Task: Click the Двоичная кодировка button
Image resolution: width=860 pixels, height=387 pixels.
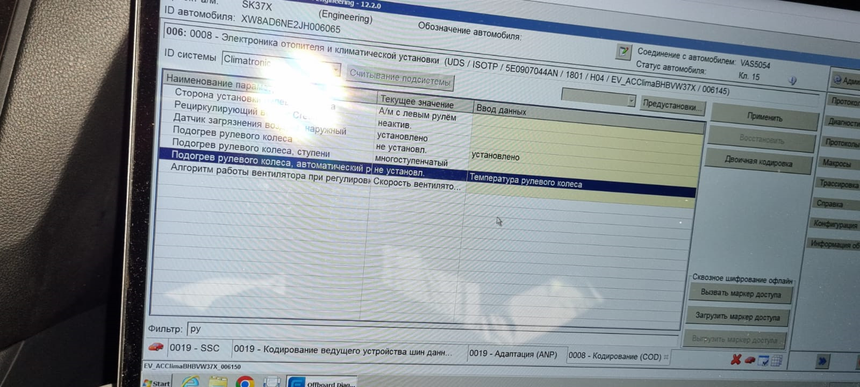Action: [758, 161]
